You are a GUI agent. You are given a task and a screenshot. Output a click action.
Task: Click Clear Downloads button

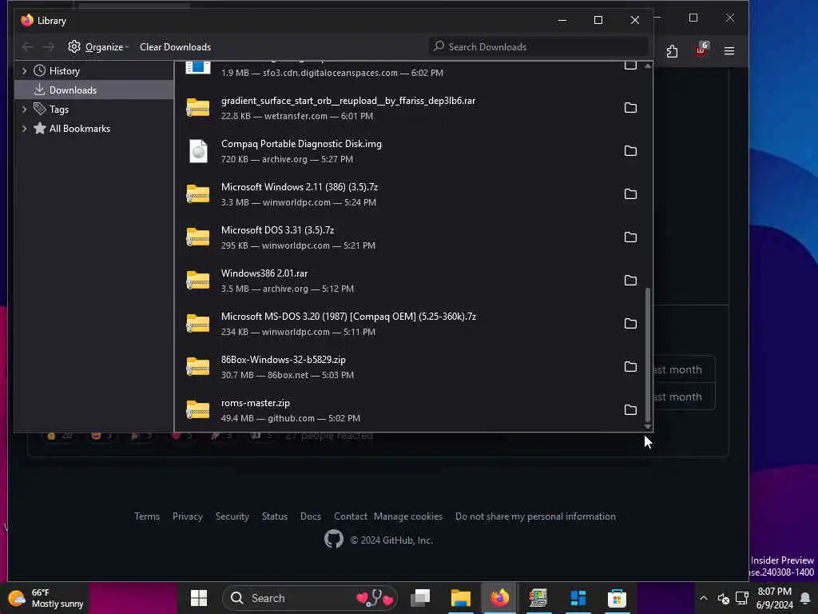[175, 47]
